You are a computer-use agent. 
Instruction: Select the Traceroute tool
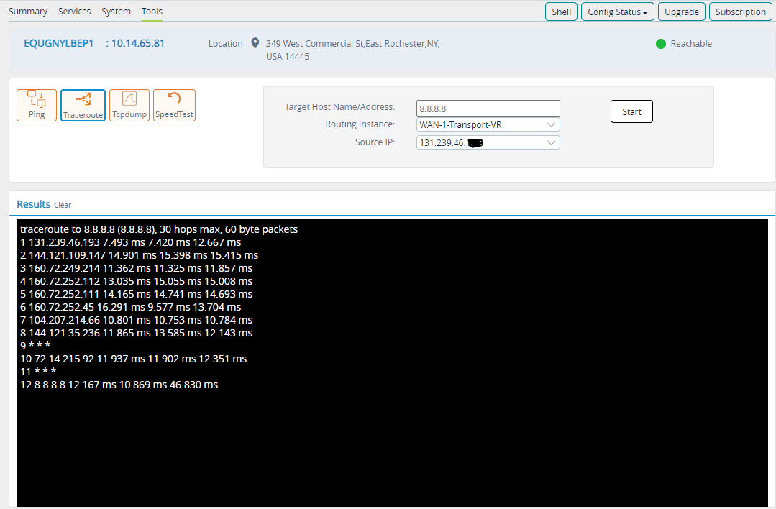(83, 105)
